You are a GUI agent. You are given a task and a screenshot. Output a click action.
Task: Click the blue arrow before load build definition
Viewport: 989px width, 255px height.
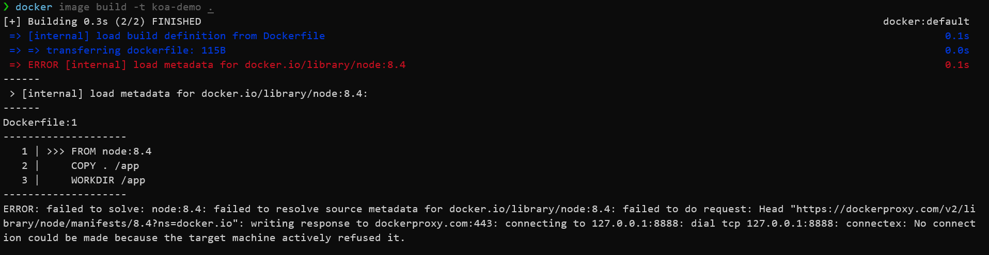click(x=15, y=36)
